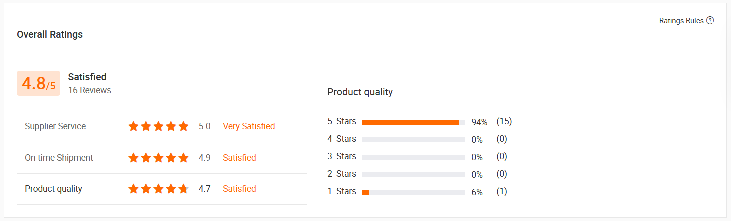Click the 4.8/5 overall score badge
This screenshot has height=221, width=731.
(38, 83)
